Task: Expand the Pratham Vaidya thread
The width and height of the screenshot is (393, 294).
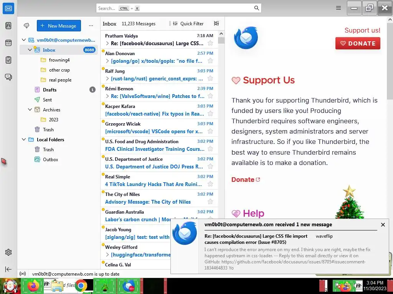Action: [x=107, y=43]
